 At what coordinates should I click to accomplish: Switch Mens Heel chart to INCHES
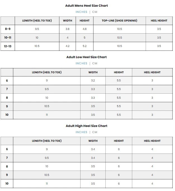[x=81, y=12]
